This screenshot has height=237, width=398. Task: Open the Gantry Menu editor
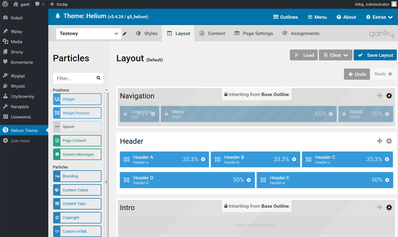(x=317, y=17)
